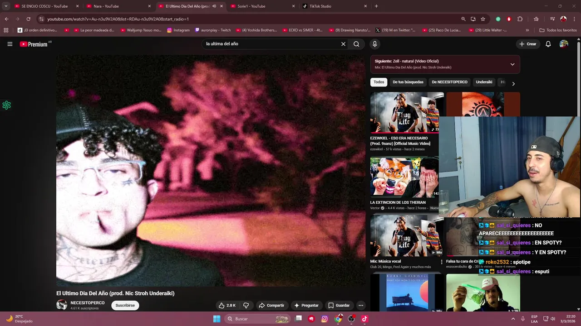Open Todos los favoritos folder
The width and height of the screenshot is (581, 326).
[x=558, y=30]
